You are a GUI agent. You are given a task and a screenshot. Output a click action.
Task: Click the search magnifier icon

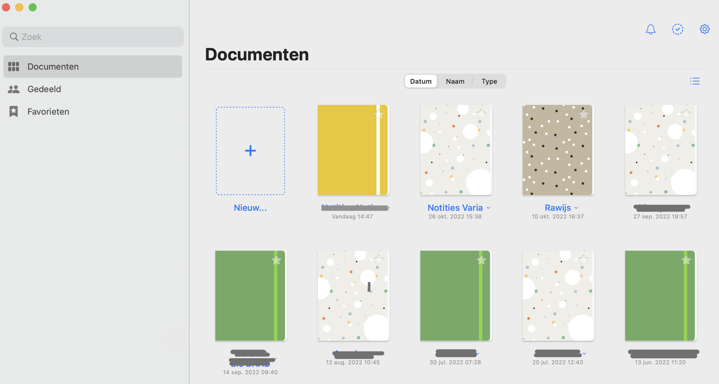[x=14, y=37]
